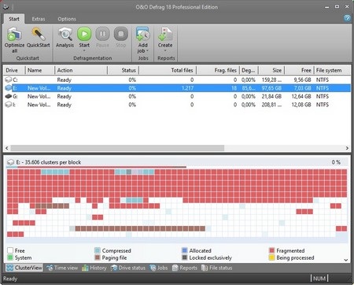Expand the Create reports dropdown arrow
The height and width of the screenshot is (285, 354).
click(165, 50)
